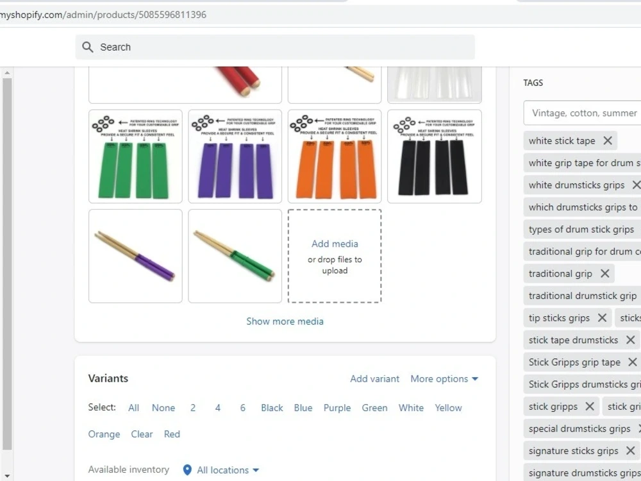
Task: Click the 'Stick Gripps drumsticks' tag
Action: pos(582,384)
